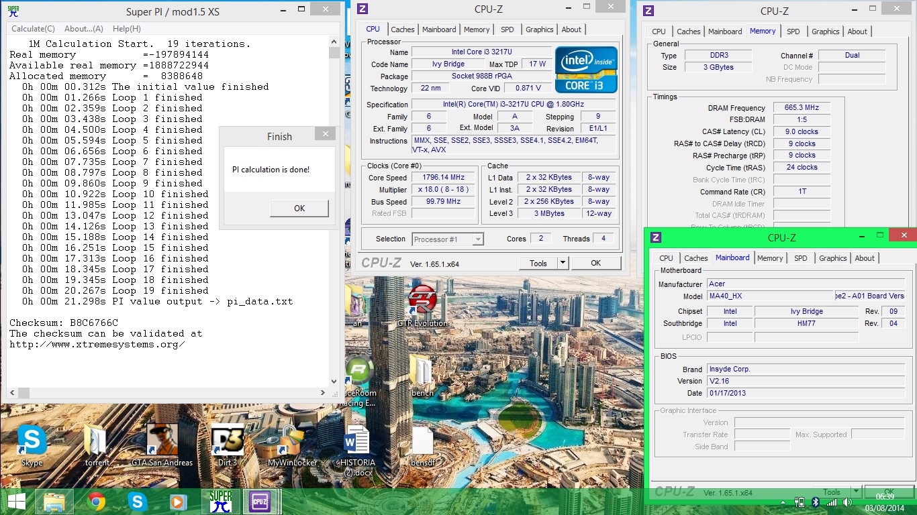Image resolution: width=917 pixels, height=515 pixels.
Task: Click the Name field Intel Core i3 3217U
Action: click(481, 52)
